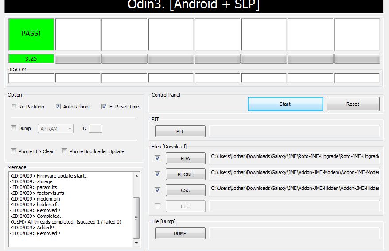Click the DUMP file button
389x251 pixels.
tap(180, 233)
